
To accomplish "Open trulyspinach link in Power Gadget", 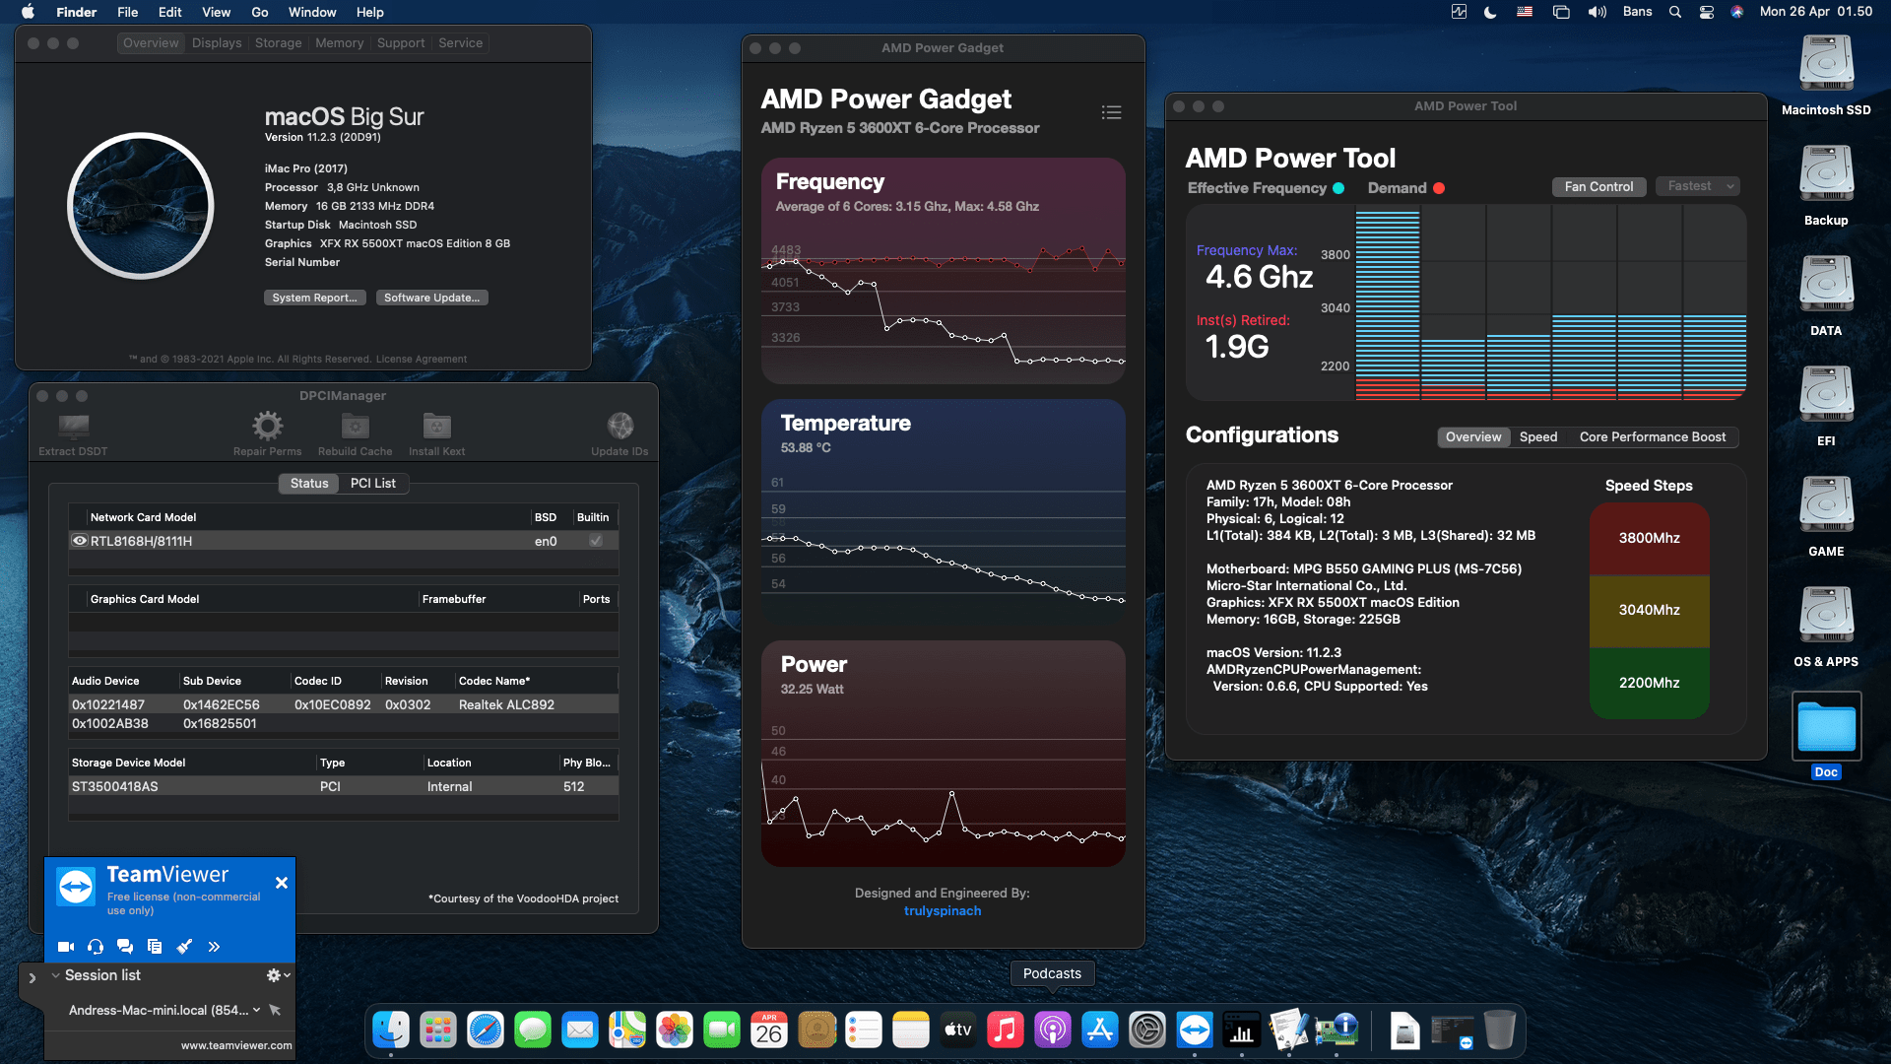I will tap(943, 911).
